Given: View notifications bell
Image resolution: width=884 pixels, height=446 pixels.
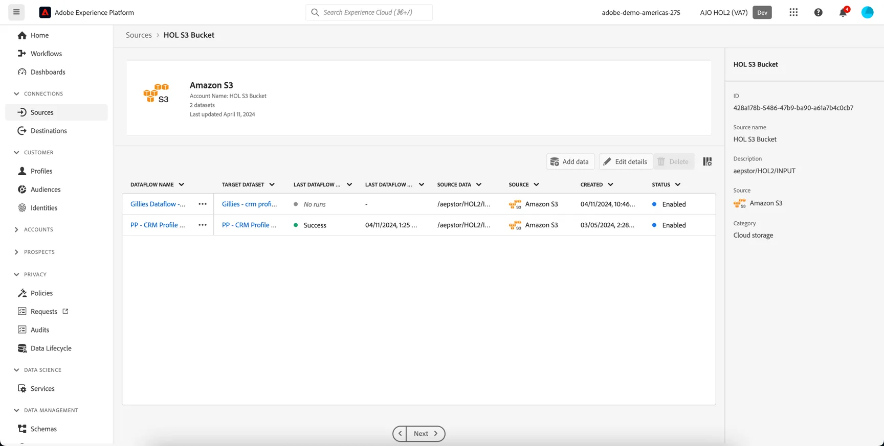Looking at the screenshot, I should click(x=843, y=12).
